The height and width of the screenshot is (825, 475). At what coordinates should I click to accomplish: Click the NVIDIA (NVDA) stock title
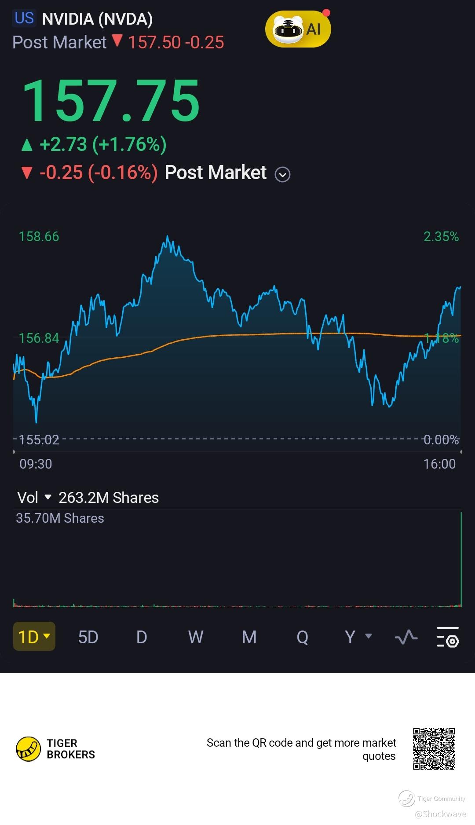click(x=97, y=19)
